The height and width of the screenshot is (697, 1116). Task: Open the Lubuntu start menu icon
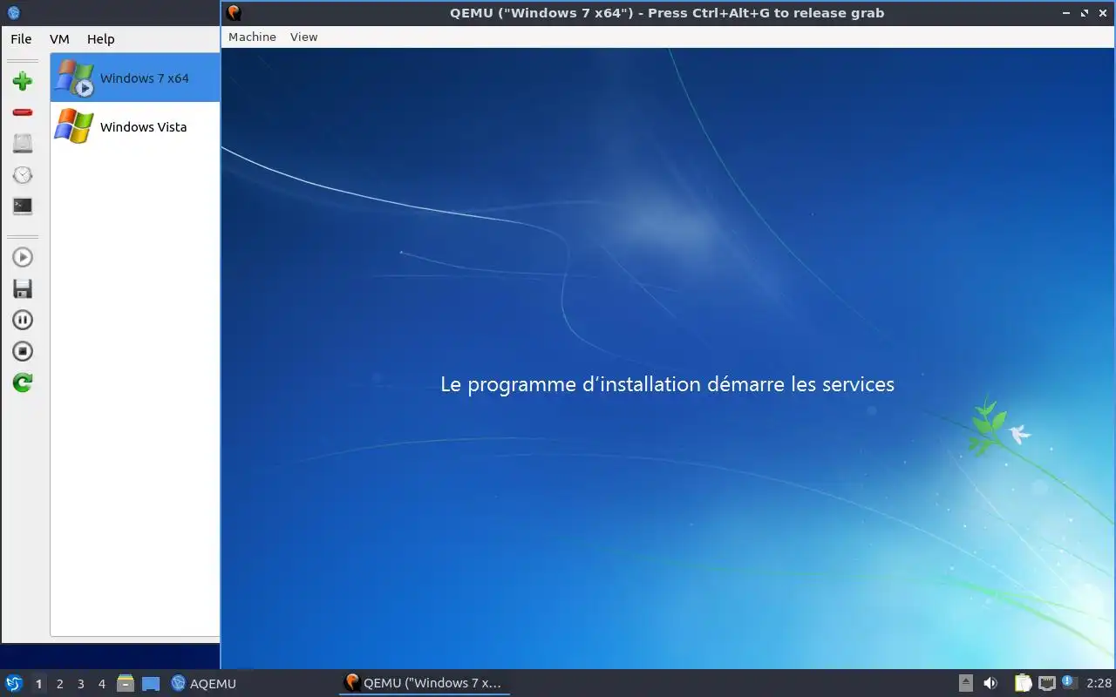coord(14,683)
